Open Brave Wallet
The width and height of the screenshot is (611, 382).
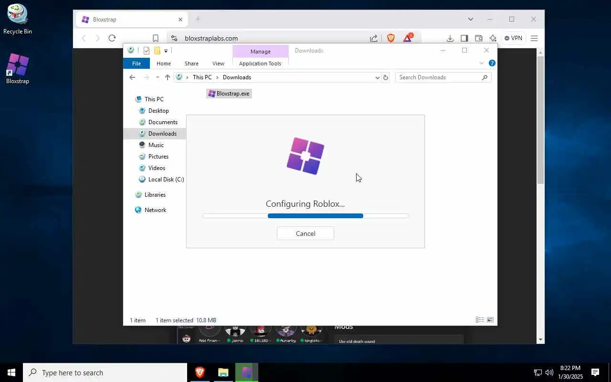(x=479, y=38)
